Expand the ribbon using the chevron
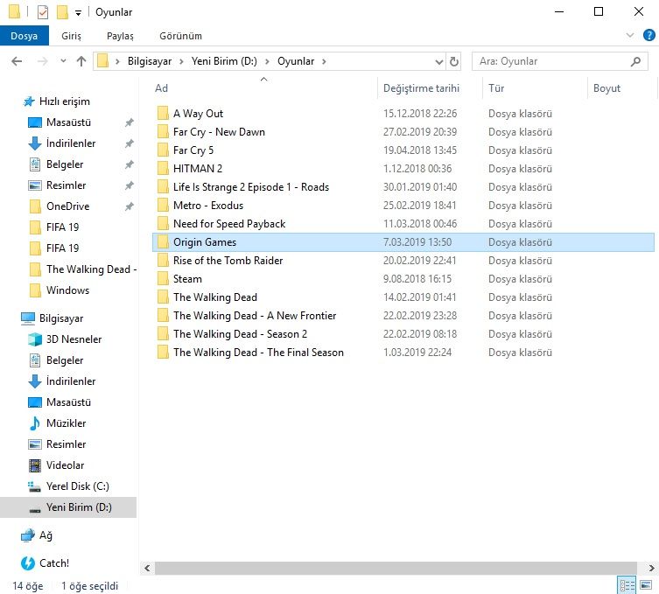 tap(629, 35)
